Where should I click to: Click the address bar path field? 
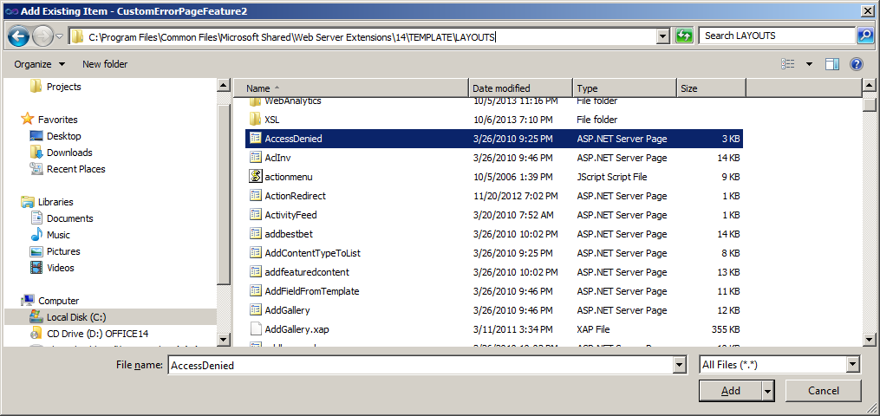point(362,37)
